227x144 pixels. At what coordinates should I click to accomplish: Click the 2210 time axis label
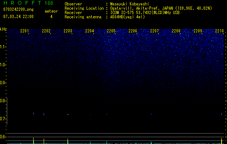(219, 31)
